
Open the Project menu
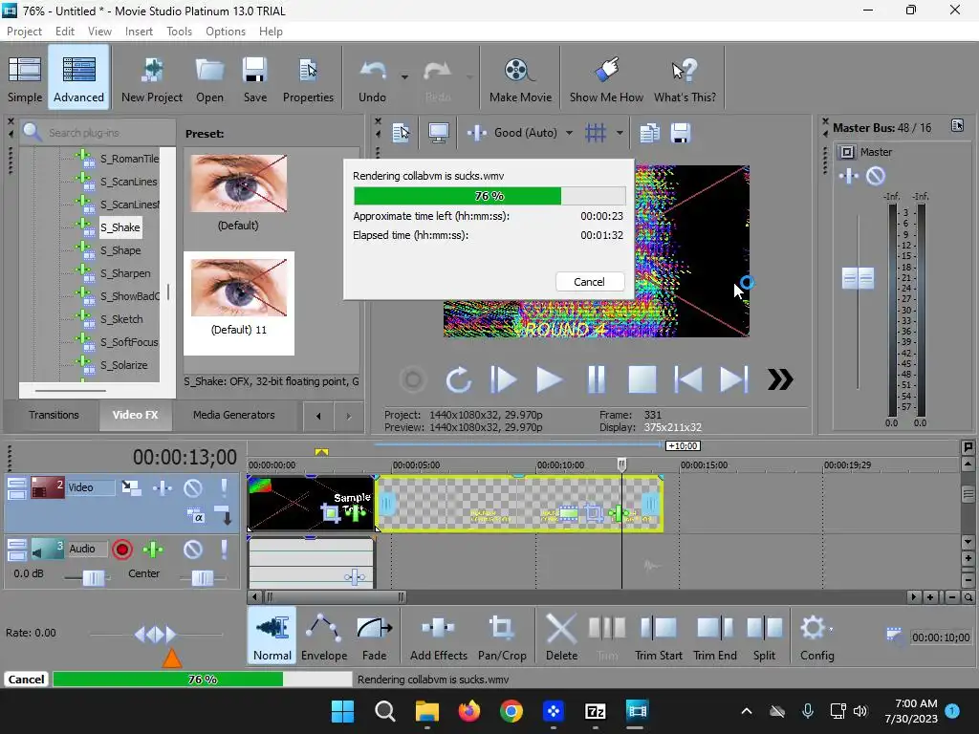pyautogui.click(x=24, y=32)
